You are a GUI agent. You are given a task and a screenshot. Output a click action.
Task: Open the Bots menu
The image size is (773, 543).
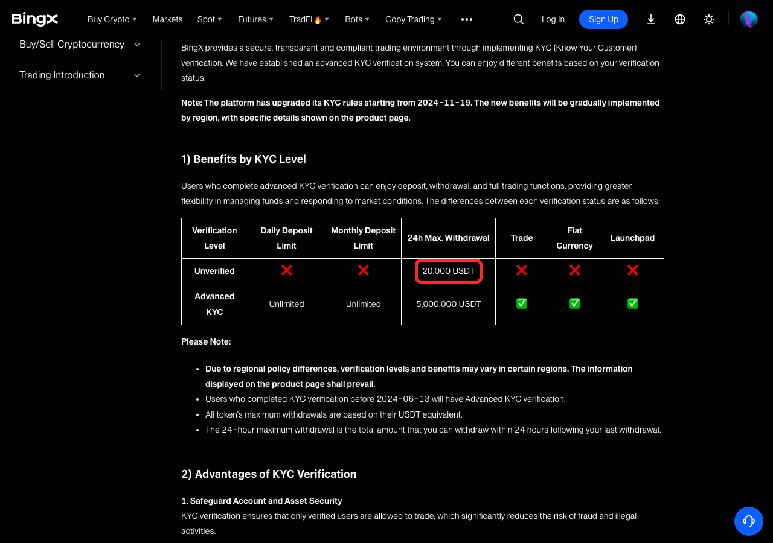pos(358,19)
